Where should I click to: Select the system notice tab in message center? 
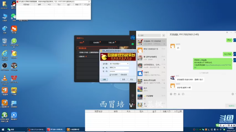coord(96,43)
